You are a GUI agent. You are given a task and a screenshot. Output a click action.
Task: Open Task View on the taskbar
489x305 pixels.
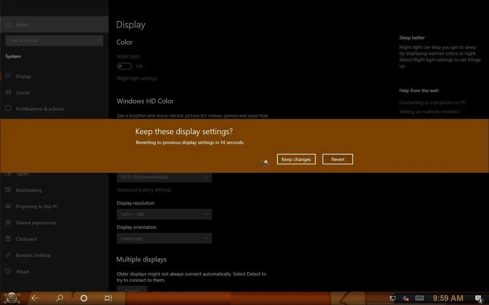coord(108,298)
